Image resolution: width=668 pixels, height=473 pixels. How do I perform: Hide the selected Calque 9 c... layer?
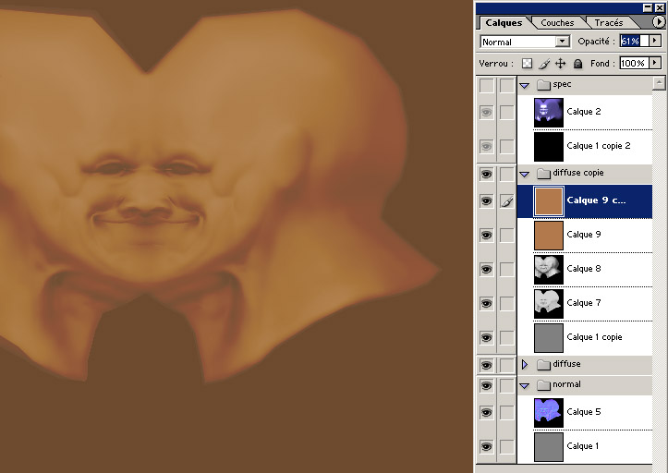pyautogui.click(x=487, y=201)
